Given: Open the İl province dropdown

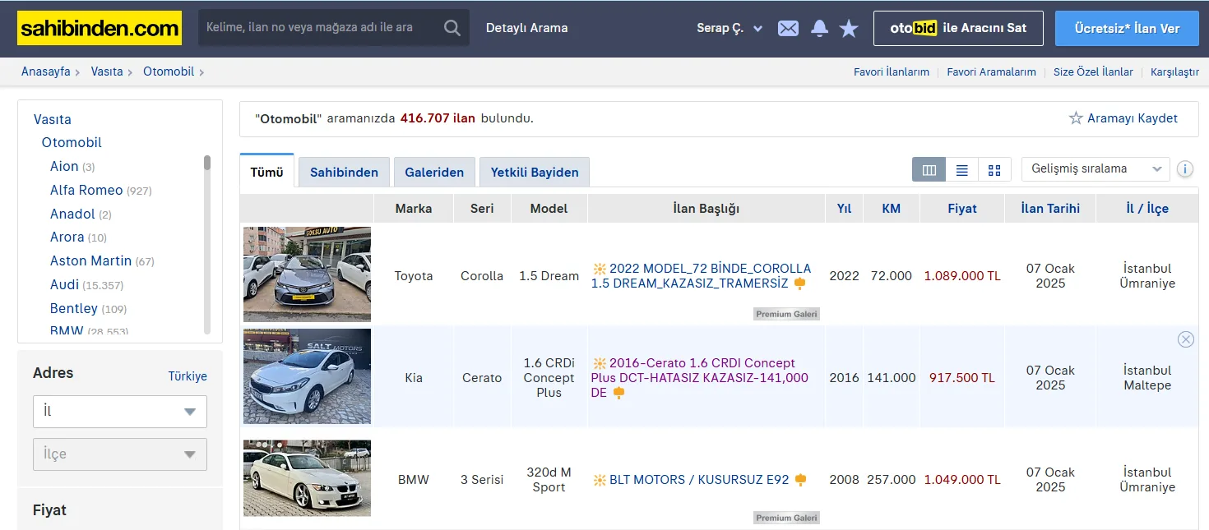Looking at the screenshot, I should (120, 412).
